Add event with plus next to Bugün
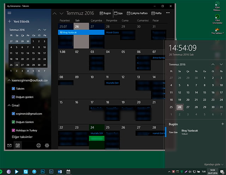Viewport: 226px width, 175px height. 222,124
